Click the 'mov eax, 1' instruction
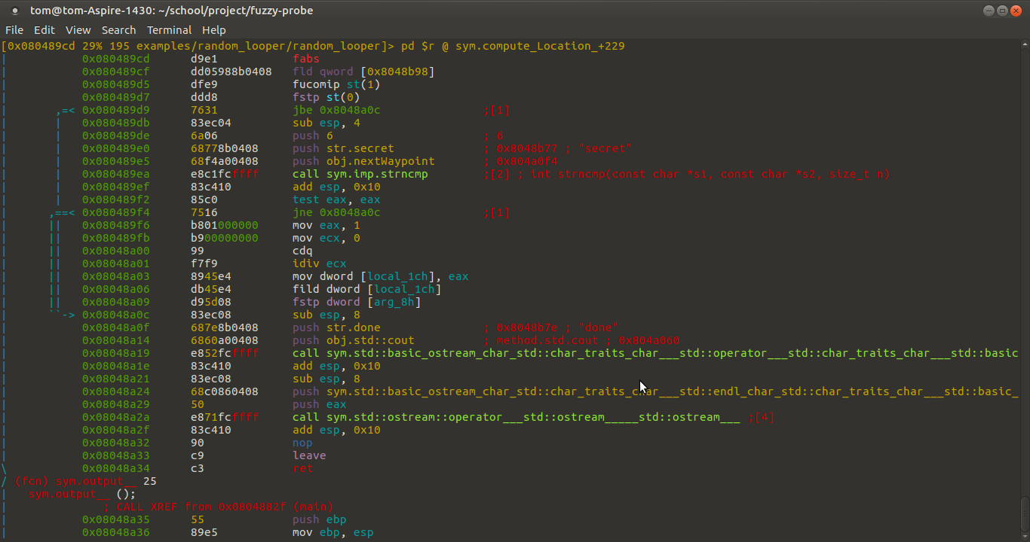 point(326,225)
